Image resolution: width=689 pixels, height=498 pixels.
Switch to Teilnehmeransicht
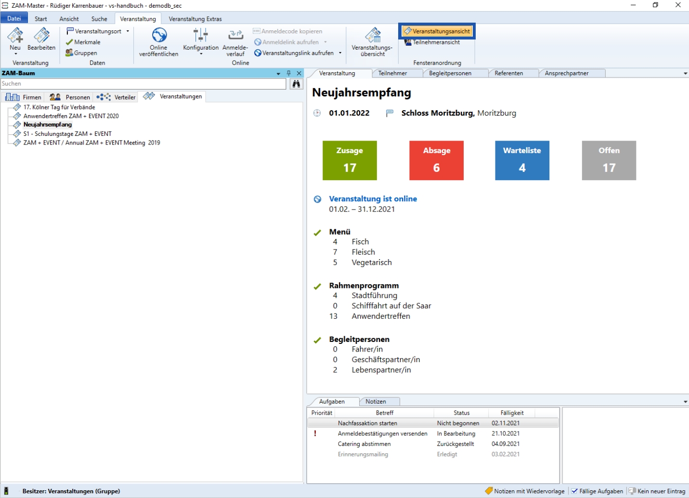click(x=432, y=42)
